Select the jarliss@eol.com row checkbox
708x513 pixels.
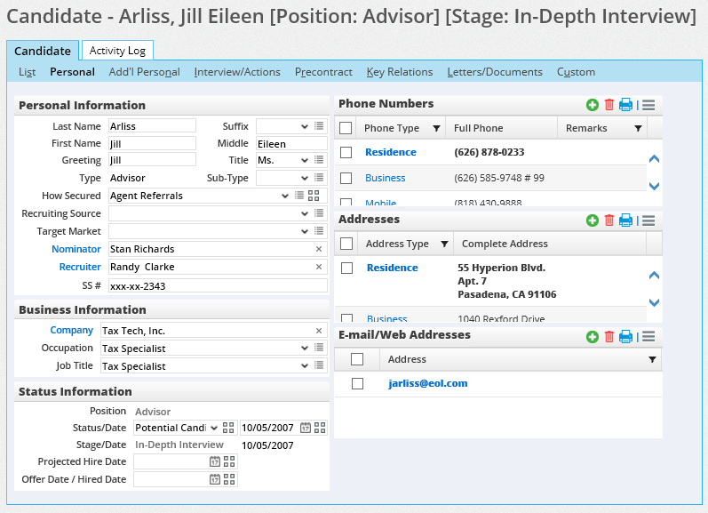[x=357, y=384]
